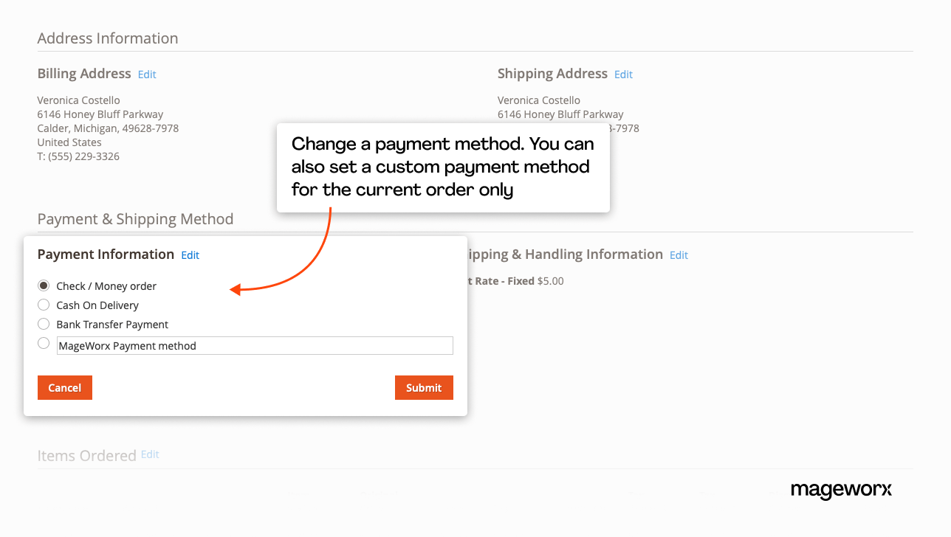Cancel the payment information changes

(64, 387)
